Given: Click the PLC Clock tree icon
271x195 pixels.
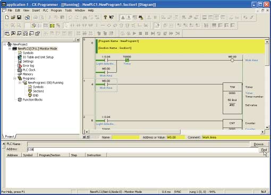Looking at the screenshot, I should click(x=20, y=70).
